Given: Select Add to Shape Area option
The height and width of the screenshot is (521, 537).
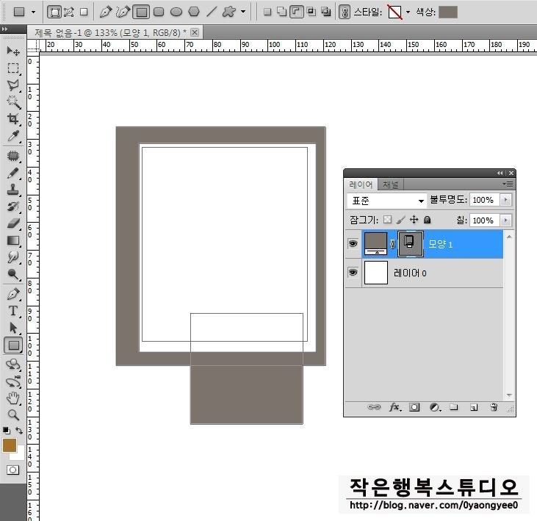Looking at the screenshot, I should pyautogui.click(x=281, y=12).
